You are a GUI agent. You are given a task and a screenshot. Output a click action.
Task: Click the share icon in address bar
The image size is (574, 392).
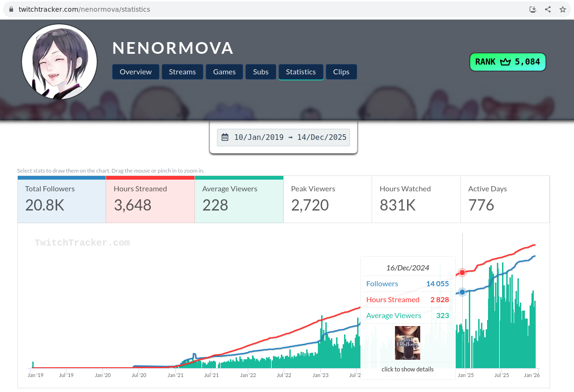(x=548, y=9)
